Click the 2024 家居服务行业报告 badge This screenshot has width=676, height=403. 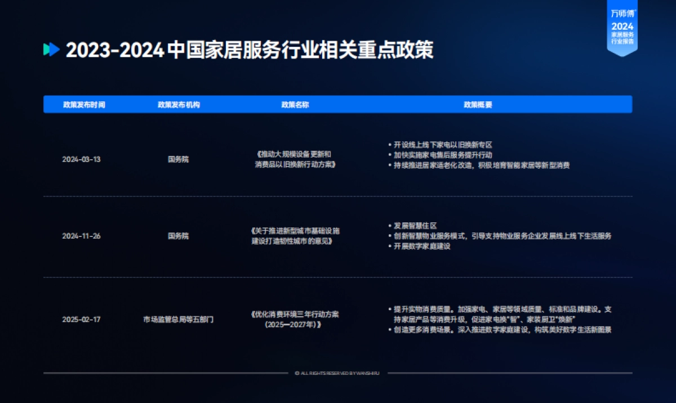(623, 34)
